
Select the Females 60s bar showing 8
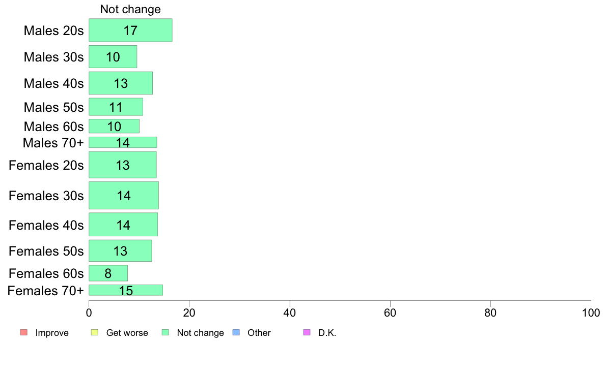tap(108, 273)
